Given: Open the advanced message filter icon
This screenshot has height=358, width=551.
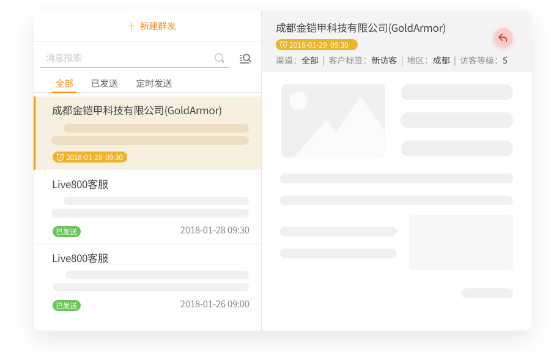Looking at the screenshot, I should (x=245, y=59).
